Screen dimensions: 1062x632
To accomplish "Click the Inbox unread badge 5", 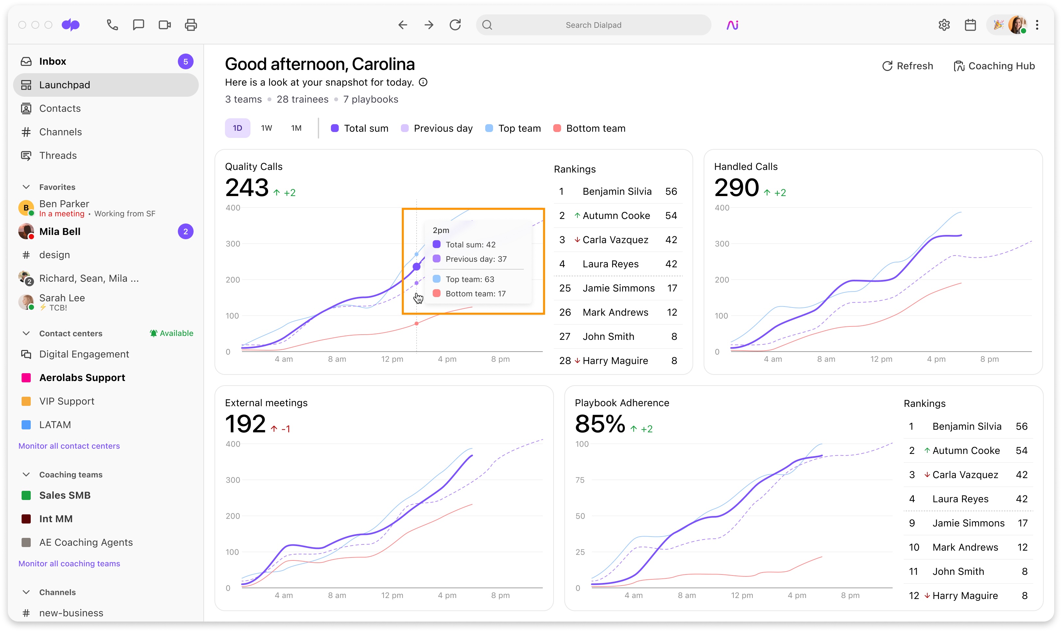I will [x=185, y=61].
